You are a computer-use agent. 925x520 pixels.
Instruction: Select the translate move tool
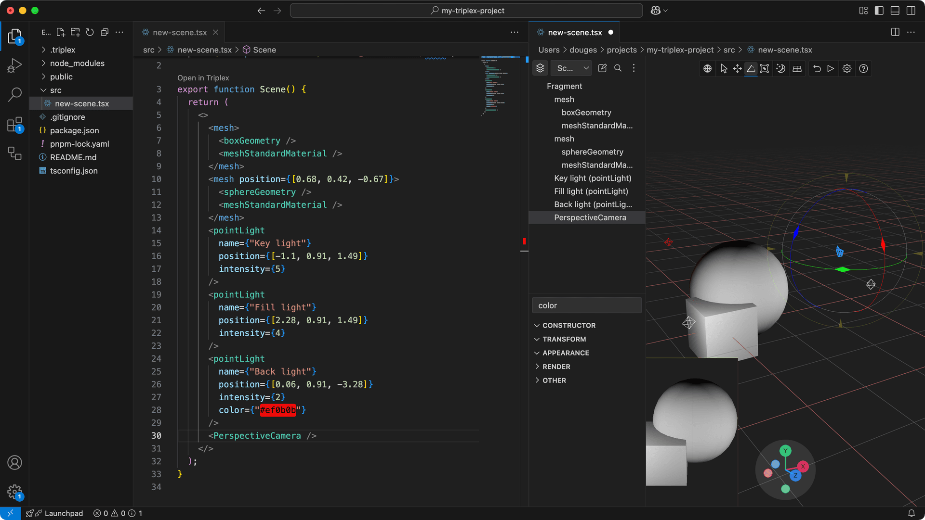(737, 69)
